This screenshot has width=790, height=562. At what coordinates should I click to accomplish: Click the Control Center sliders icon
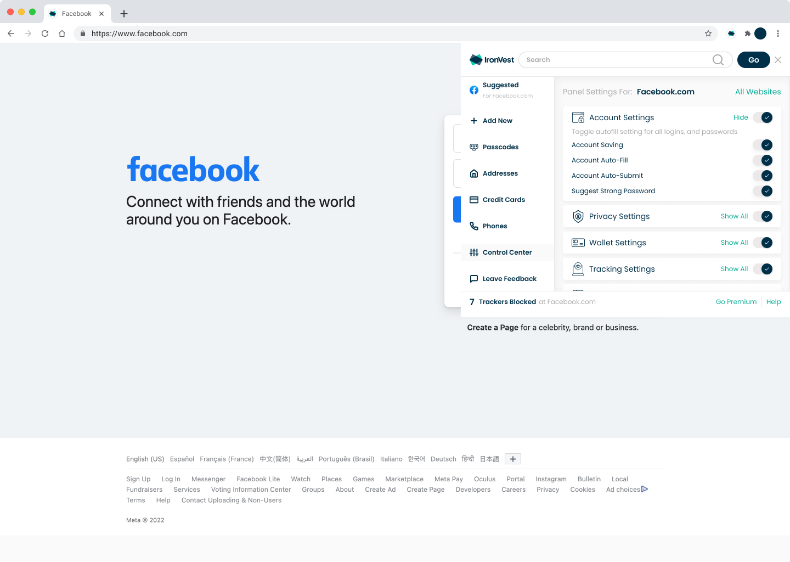(474, 252)
